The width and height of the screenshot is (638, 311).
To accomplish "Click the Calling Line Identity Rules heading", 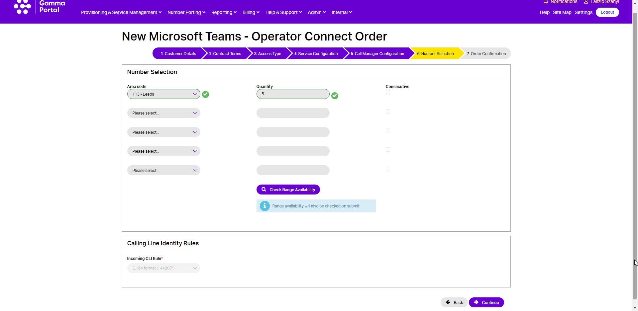I will 163,243.
